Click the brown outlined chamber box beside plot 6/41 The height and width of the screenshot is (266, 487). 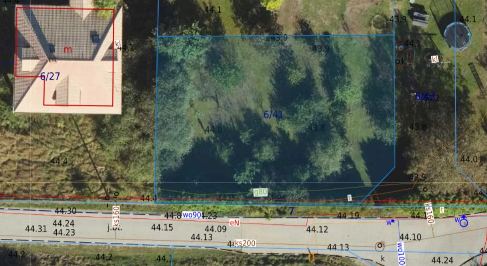point(404,57)
